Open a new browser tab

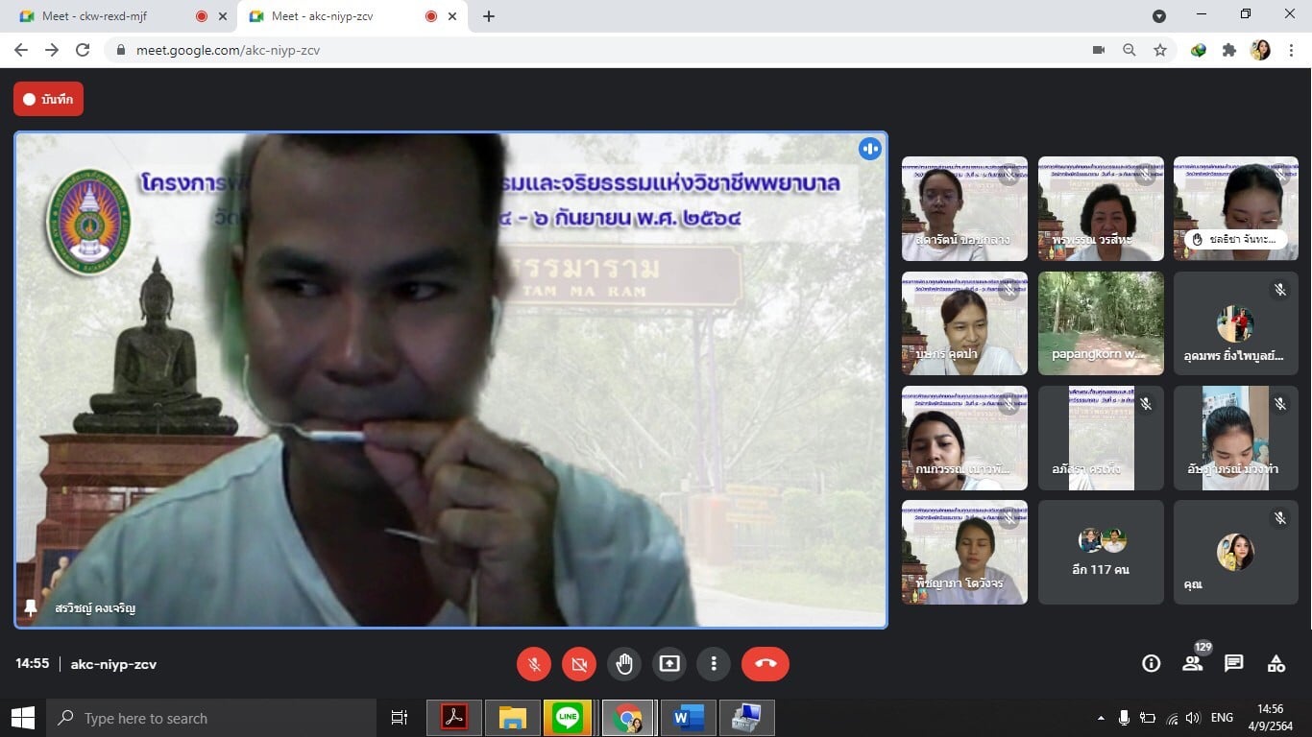tap(489, 16)
